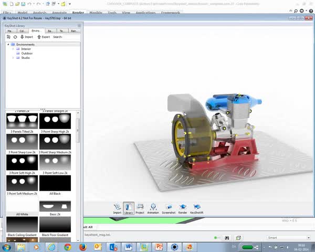Click the library Search field
This screenshot has width=315, height=252.
(71, 37)
